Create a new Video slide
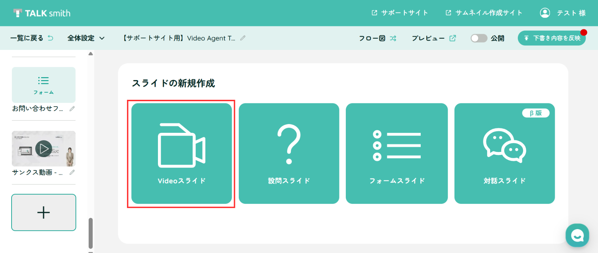This screenshot has height=253, width=598. tap(182, 154)
